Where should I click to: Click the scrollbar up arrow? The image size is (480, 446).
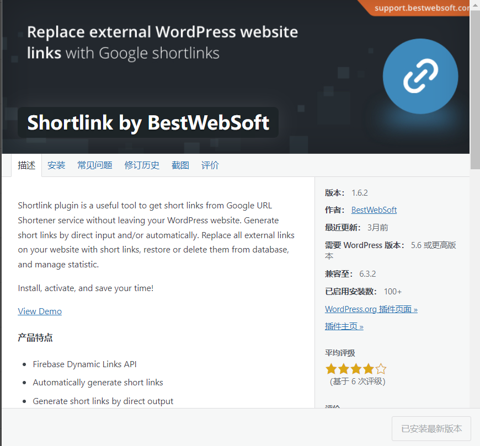pyautogui.click(x=475, y=5)
